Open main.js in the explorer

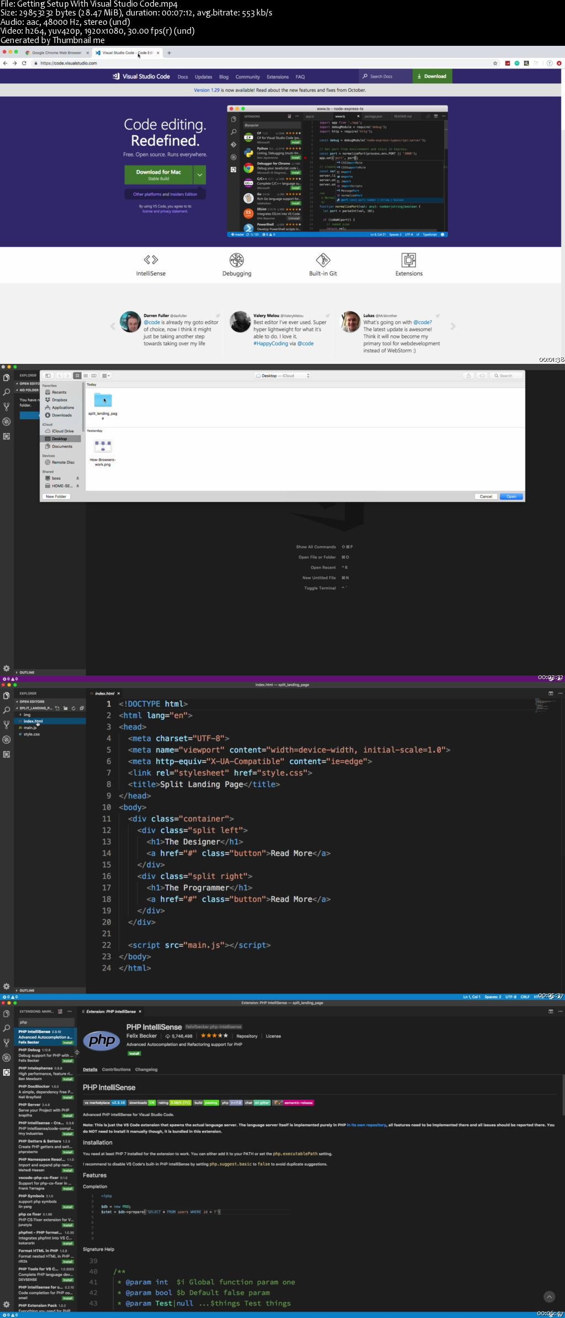coord(30,728)
